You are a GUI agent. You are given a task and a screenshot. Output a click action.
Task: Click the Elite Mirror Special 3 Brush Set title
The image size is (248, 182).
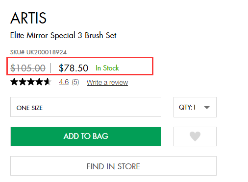63,35
